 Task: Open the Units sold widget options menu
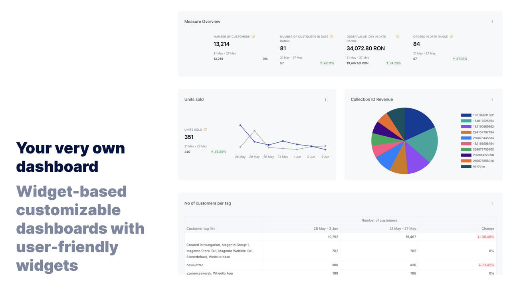tap(325, 99)
